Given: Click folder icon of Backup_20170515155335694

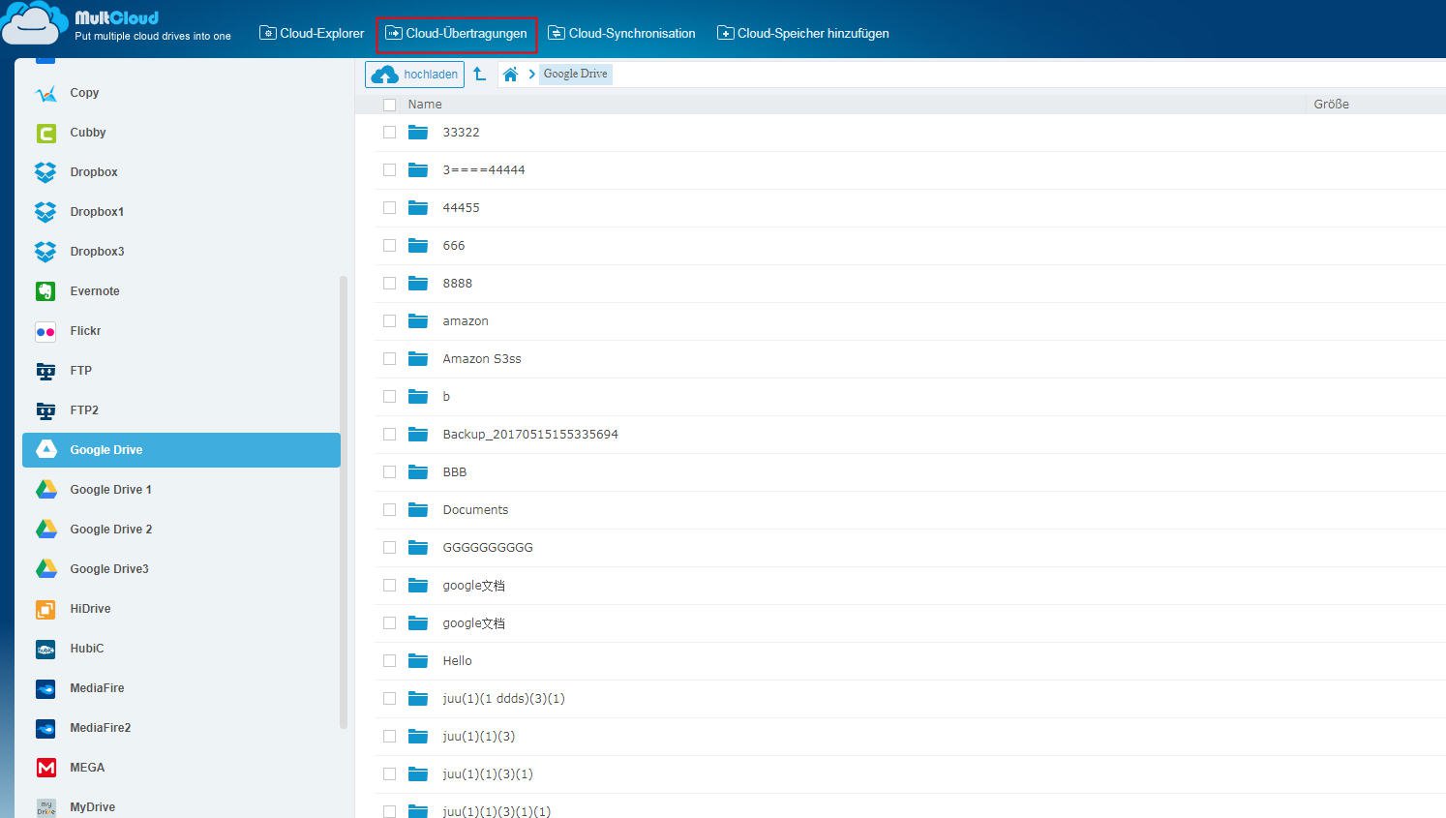Looking at the screenshot, I should tap(418, 434).
